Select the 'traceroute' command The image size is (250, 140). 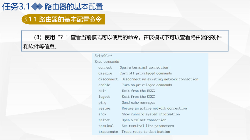coord(108,132)
